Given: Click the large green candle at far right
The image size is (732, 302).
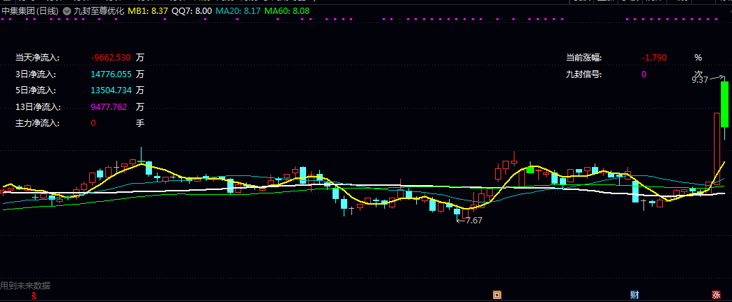Looking at the screenshot, I should tap(724, 104).
